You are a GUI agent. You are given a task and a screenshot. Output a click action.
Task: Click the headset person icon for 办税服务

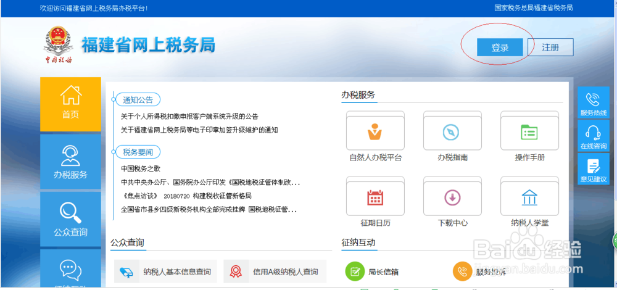pos(71,155)
